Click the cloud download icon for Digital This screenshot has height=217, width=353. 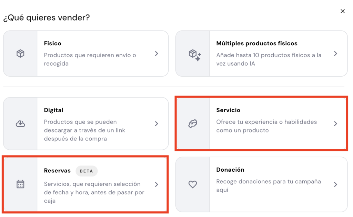20,123
